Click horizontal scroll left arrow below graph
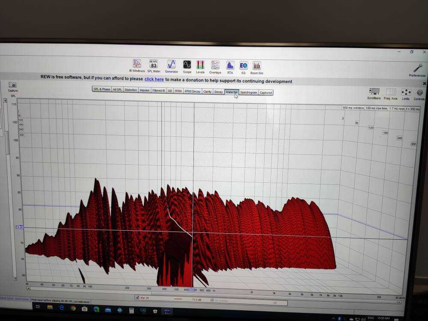 tap(29, 288)
